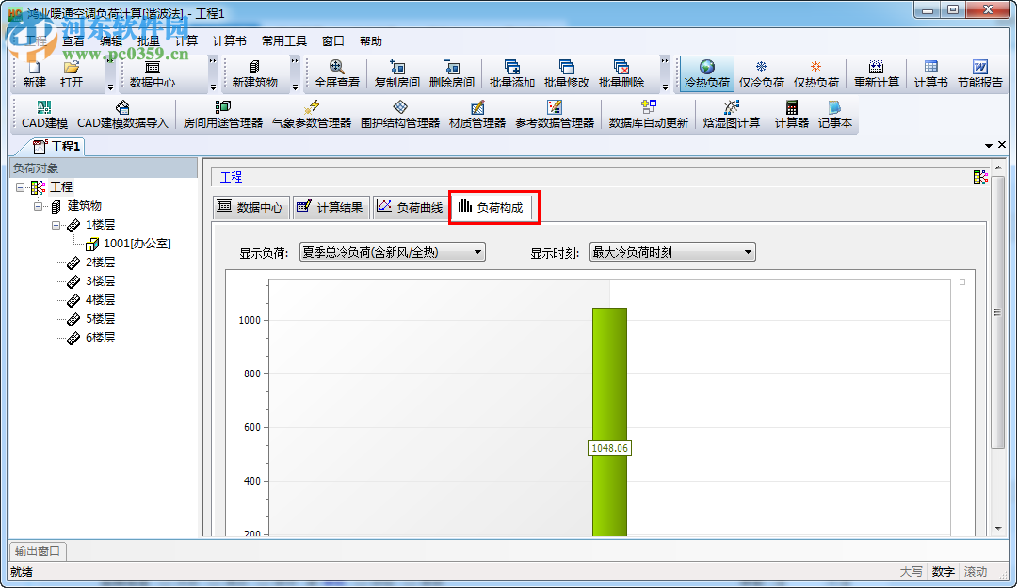The height and width of the screenshot is (588, 1017).
Task: Open 围护结构管理器
Action: coord(400,114)
